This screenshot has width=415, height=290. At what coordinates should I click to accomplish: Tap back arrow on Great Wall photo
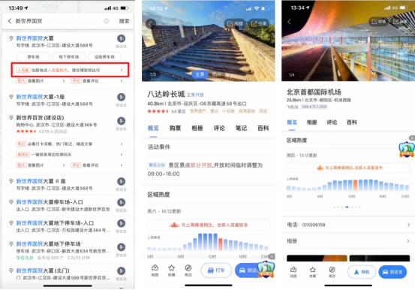(151, 24)
